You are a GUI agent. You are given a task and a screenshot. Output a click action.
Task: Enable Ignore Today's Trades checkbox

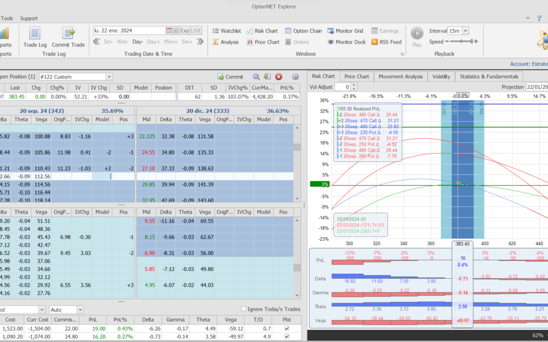click(244, 309)
